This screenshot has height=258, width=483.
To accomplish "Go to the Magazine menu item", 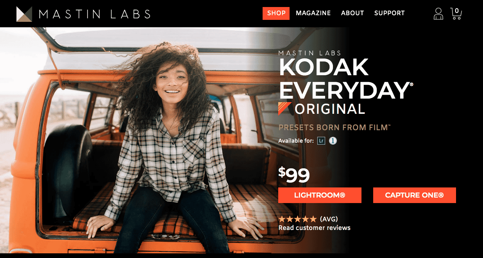I will click(x=313, y=13).
